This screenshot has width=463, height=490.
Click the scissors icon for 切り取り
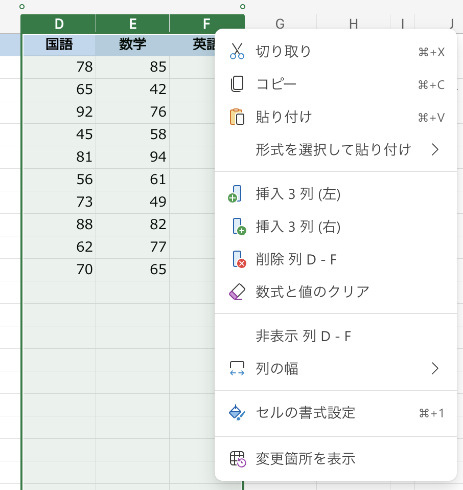[237, 51]
